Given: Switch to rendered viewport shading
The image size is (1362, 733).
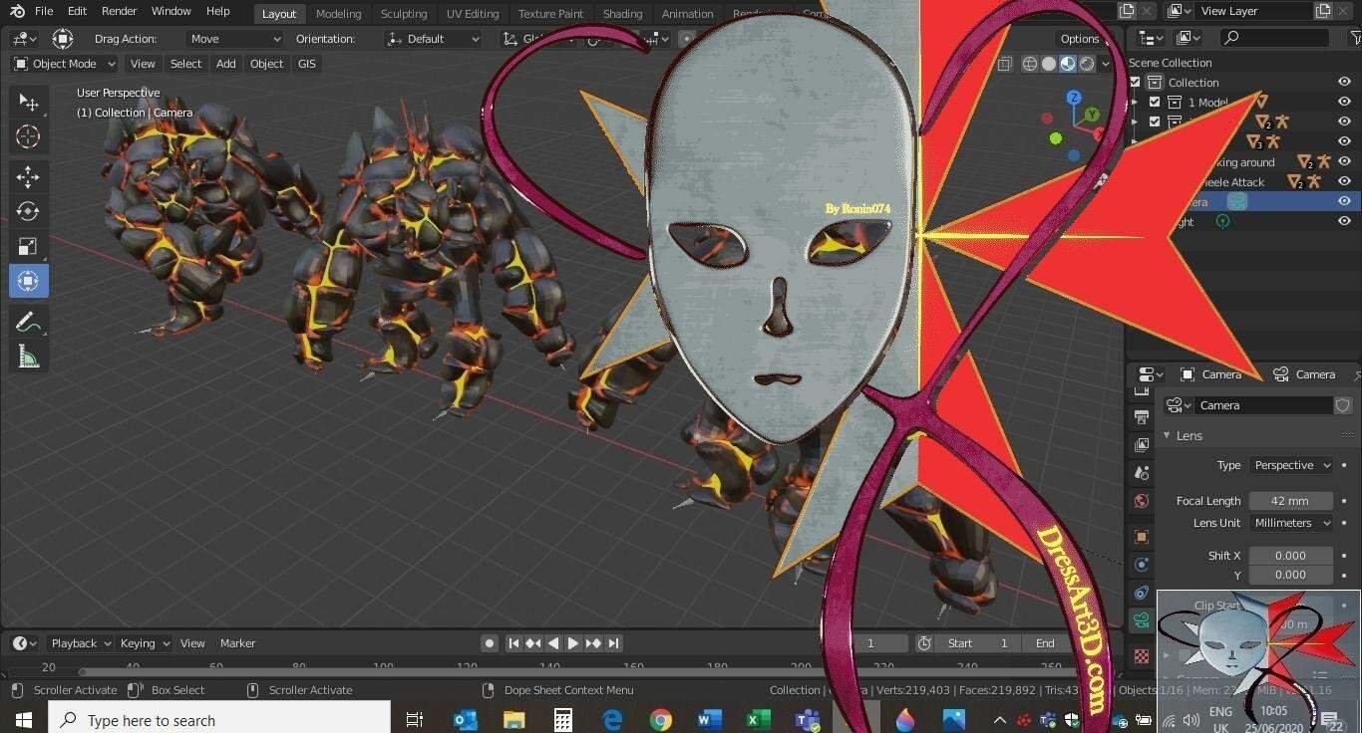Looking at the screenshot, I should click(1087, 64).
